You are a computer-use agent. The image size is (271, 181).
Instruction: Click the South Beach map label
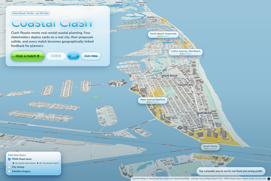coord(204,113)
